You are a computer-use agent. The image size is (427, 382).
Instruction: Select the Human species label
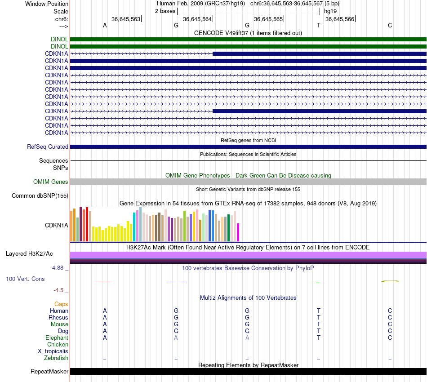pyautogui.click(x=59, y=311)
